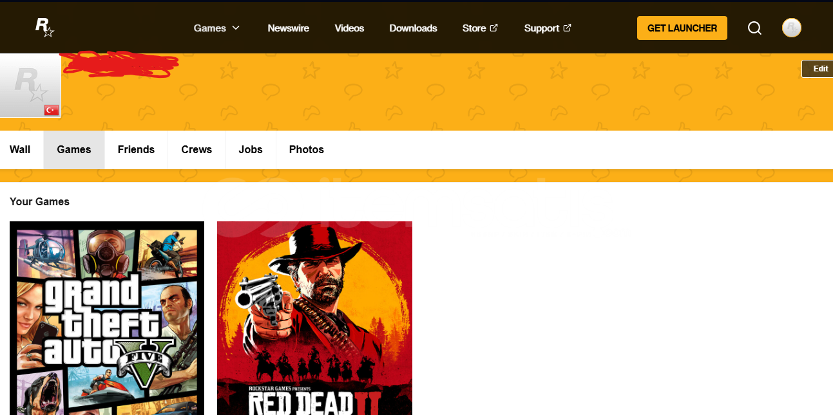Open the Jobs tab
The width and height of the screenshot is (833, 415).
point(251,150)
